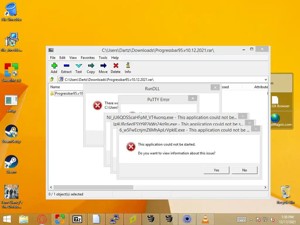Open File Explorer from the taskbar

click(x=23, y=219)
